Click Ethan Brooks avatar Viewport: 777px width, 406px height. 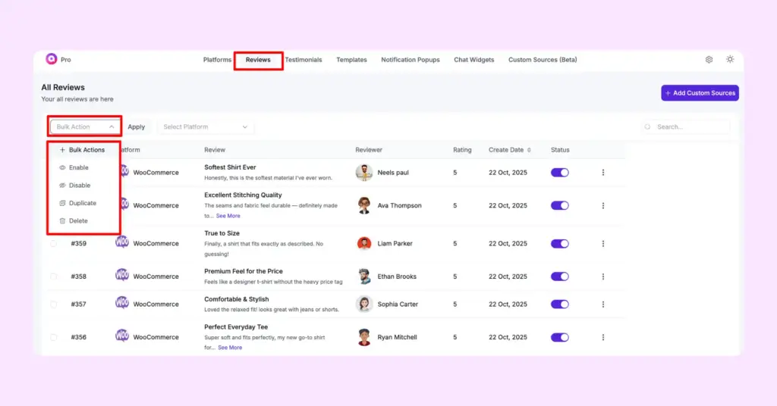pos(364,276)
